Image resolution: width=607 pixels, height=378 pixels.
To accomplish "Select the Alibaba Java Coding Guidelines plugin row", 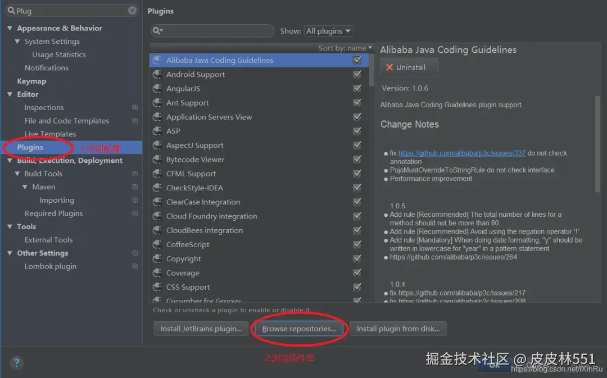I will [259, 60].
